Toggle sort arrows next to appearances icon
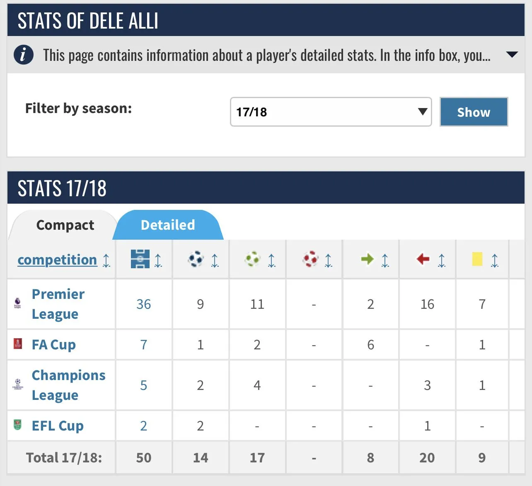Screen dimensions: 532x486 158,260
